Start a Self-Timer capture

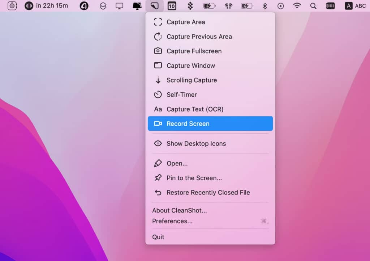[181, 95]
